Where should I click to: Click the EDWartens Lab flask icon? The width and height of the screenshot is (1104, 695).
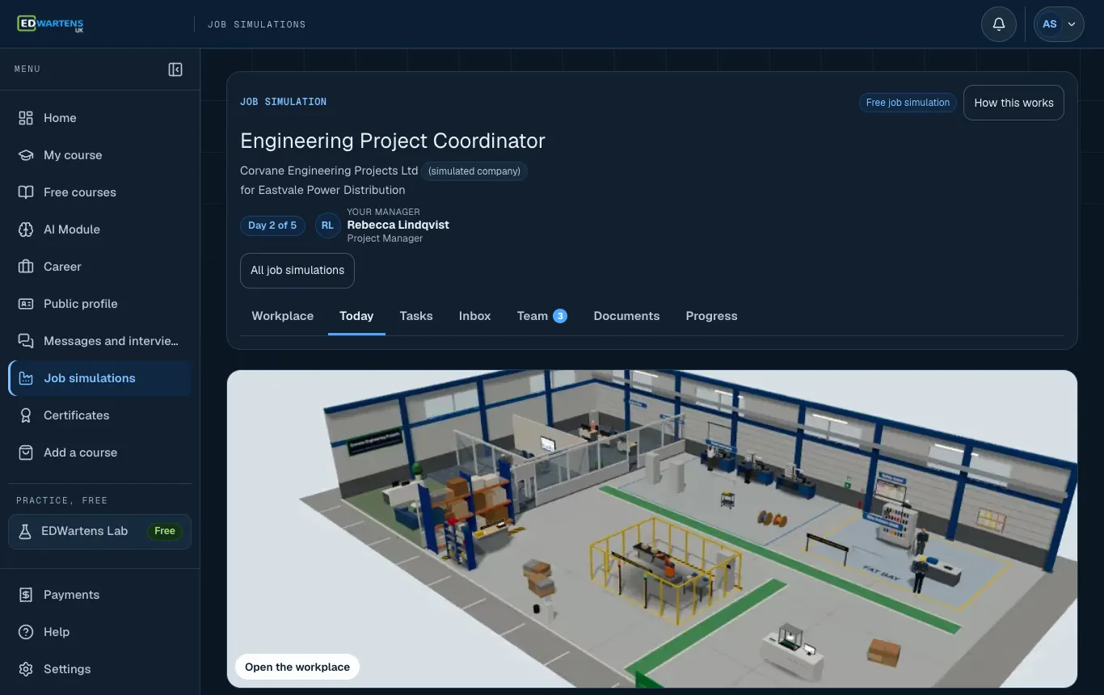(25, 532)
